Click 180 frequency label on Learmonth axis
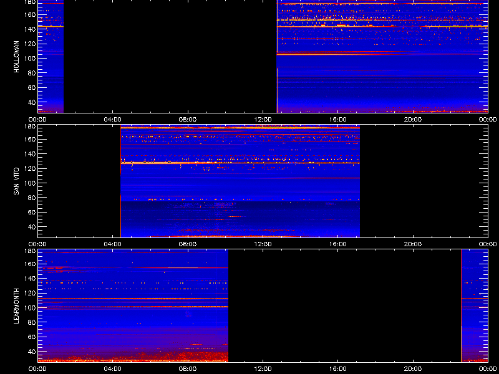This screenshot has width=499, height=374. pyautogui.click(x=29, y=251)
